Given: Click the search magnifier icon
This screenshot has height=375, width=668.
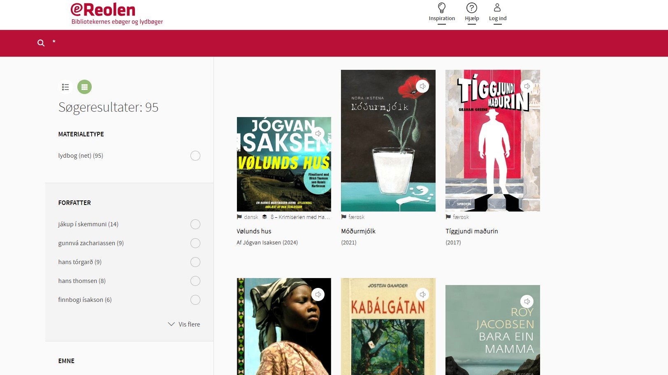Looking at the screenshot, I should [x=41, y=43].
